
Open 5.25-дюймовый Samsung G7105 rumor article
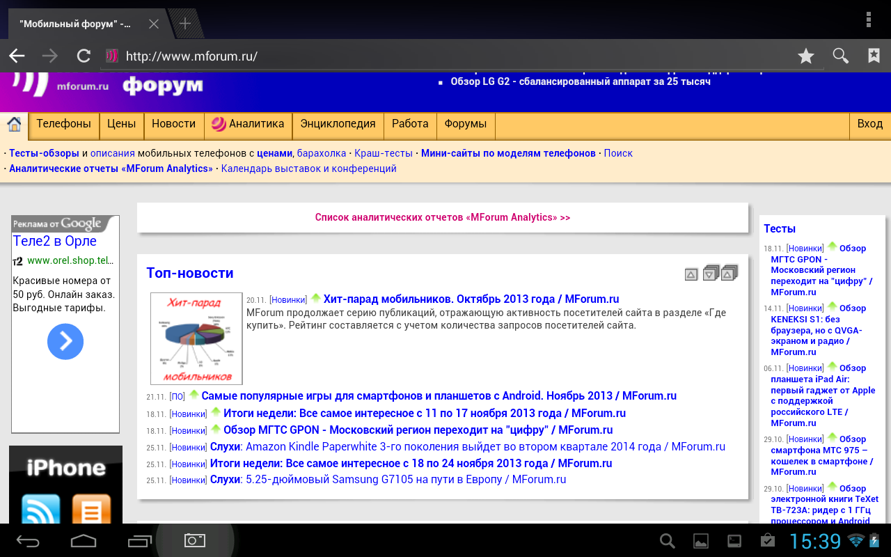[406, 480]
